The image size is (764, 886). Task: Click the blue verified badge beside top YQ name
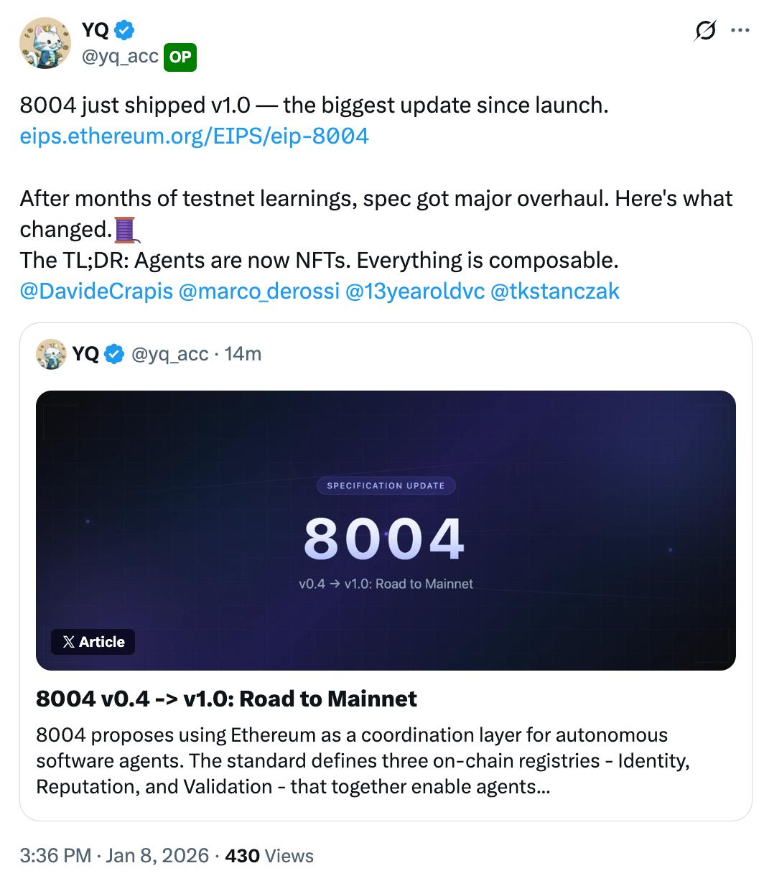(x=125, y=29)
